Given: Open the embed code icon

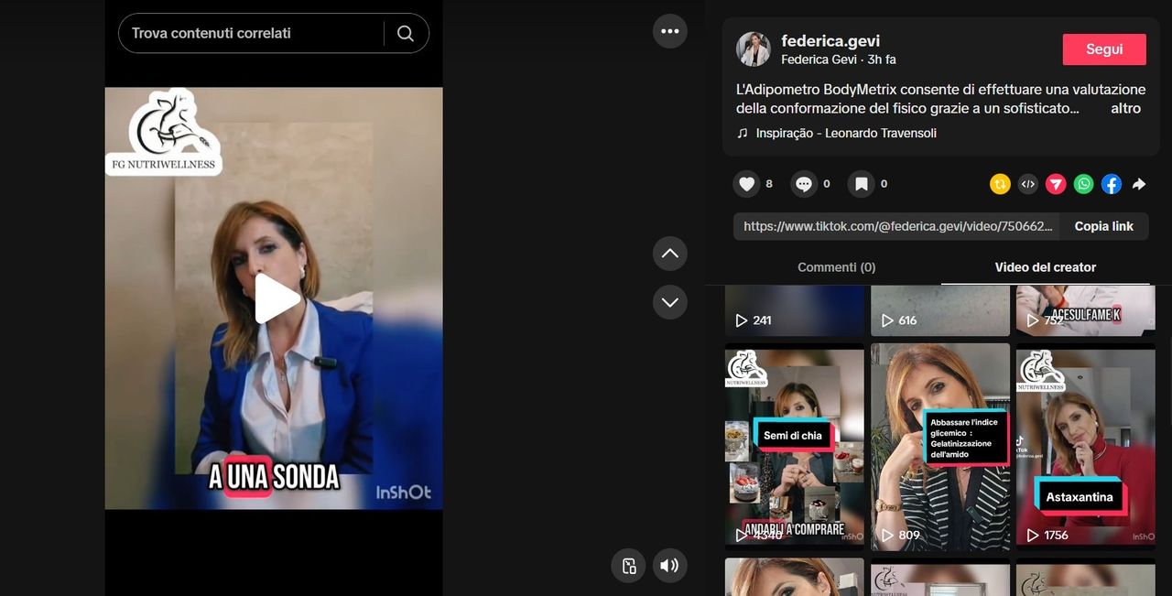Looking at the screenshot, I should 1028,184.
